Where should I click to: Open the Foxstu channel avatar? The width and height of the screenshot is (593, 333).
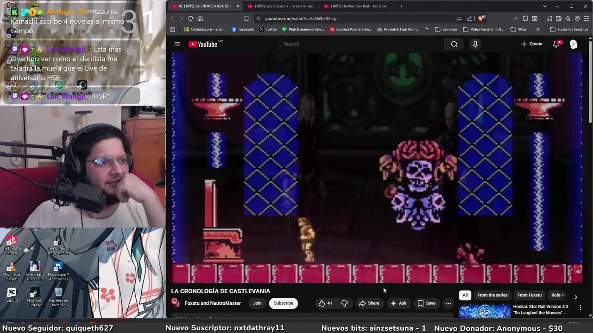[x=176, y=303]
